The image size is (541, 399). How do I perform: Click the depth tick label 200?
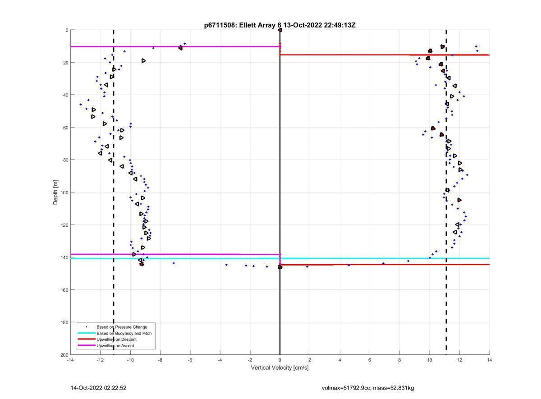click(x=64, y=355)
